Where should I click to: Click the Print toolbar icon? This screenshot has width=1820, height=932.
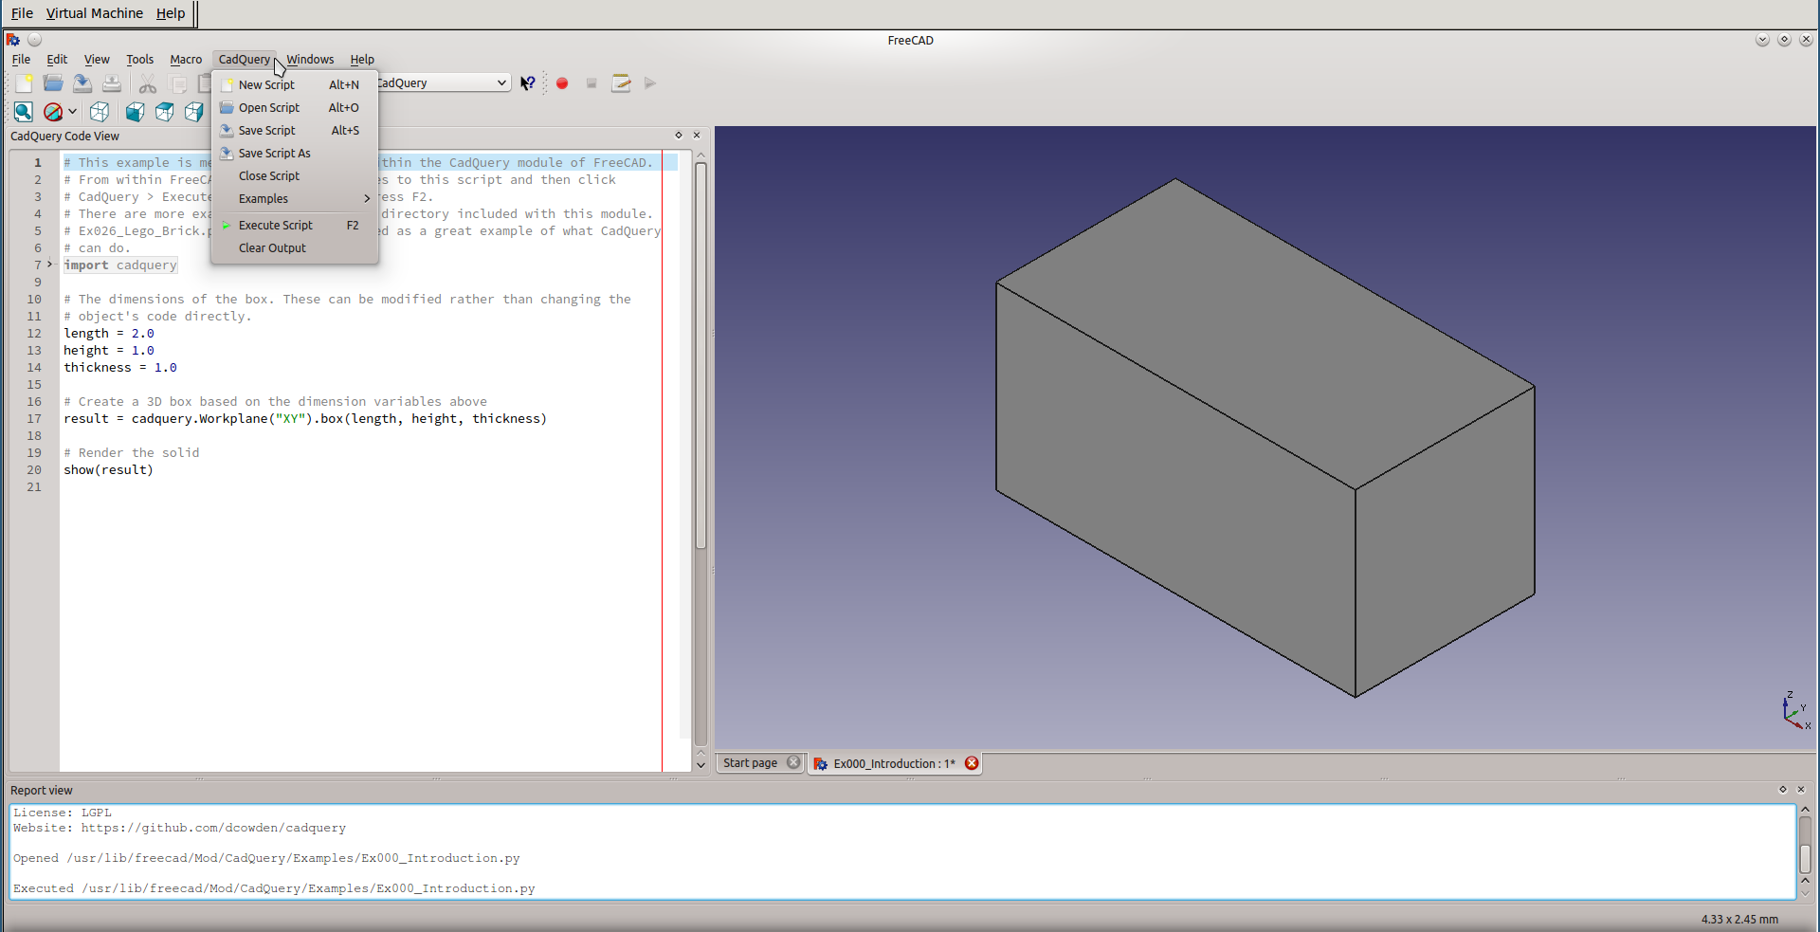[x=112, y=83]
